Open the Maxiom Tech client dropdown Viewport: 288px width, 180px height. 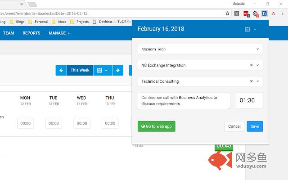[x=200, y=49]
